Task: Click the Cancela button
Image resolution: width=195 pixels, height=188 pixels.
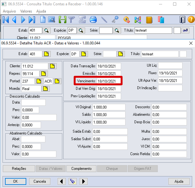Action: click(40, 181)
